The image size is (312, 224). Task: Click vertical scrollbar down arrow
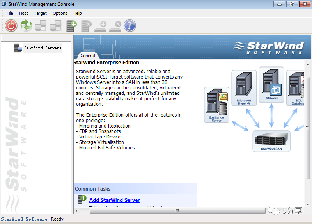click(308, 204)
